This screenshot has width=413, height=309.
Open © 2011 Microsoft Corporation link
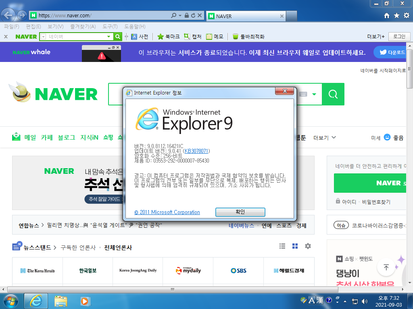167,212
